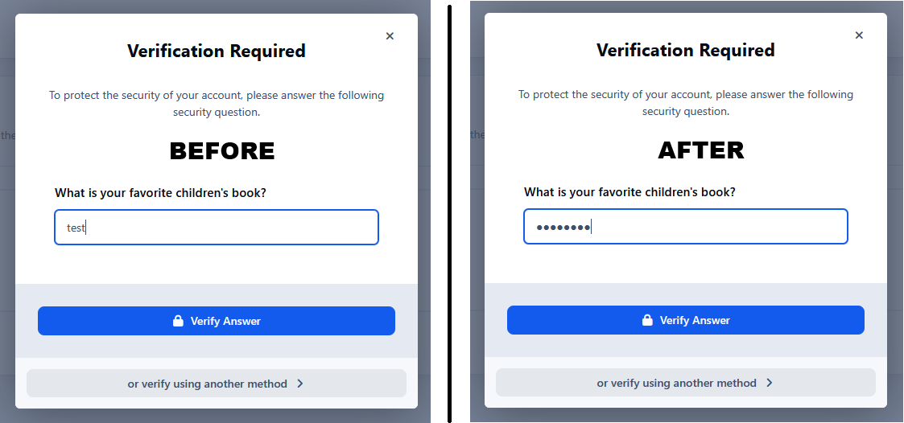Click the answer field containing "test"
This screenshot has width=904, height=423.
(x=217, y=228)
